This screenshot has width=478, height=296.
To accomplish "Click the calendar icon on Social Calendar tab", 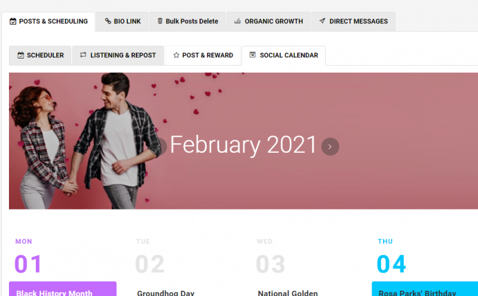I will coord(252,55).
